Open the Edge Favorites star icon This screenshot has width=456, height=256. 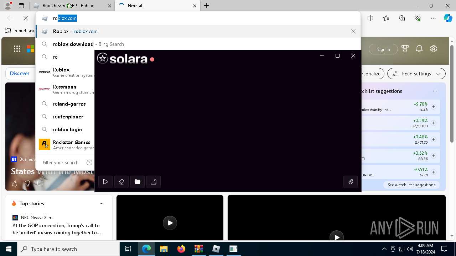coord(386,18)
